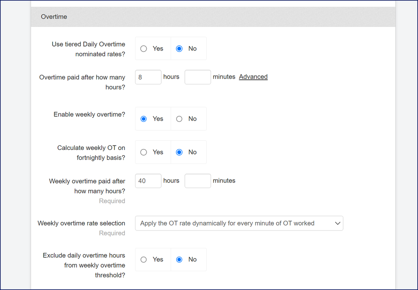Select Yes for tiered Daily Overtime rates
This screenshot has width=418, height=290.
[144, 48]
